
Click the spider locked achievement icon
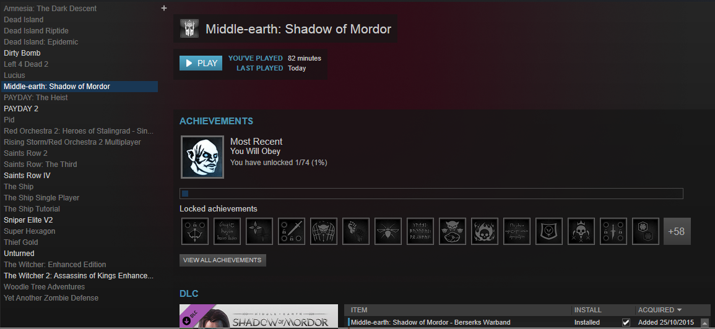pos(388,231)
